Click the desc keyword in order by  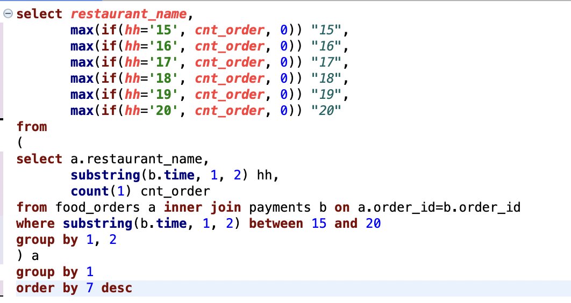[117, 288]
